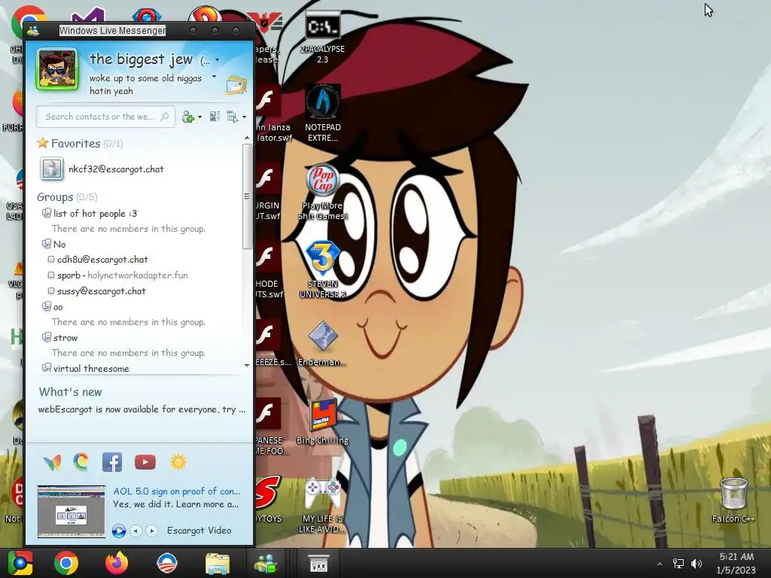
Task: Click the previous video arrow button
Action: click(x=136, y=531)
